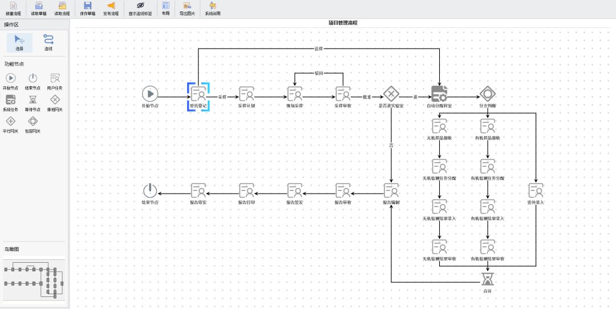Choose 等待节点 hourglass in the palette
616x309 pixels.
click(33, 102)
